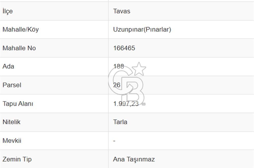Click the Mahalle/Köy label
Viewport: 254px width, 168px height.
pyautogui.click(x=21, y=29)
